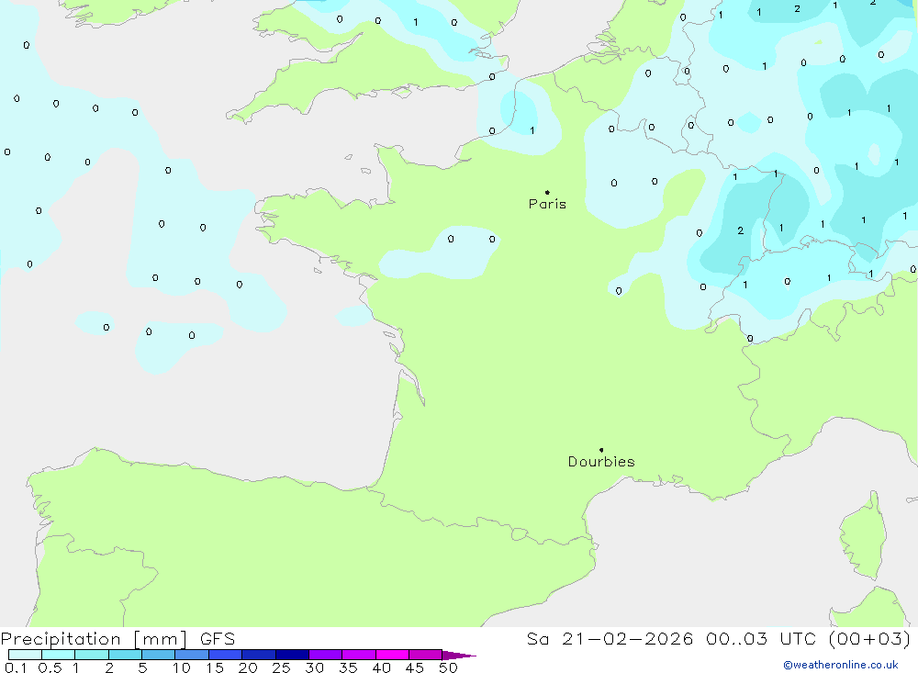Pick the 0.5–1 mm legend swatch

coord(59,655)
